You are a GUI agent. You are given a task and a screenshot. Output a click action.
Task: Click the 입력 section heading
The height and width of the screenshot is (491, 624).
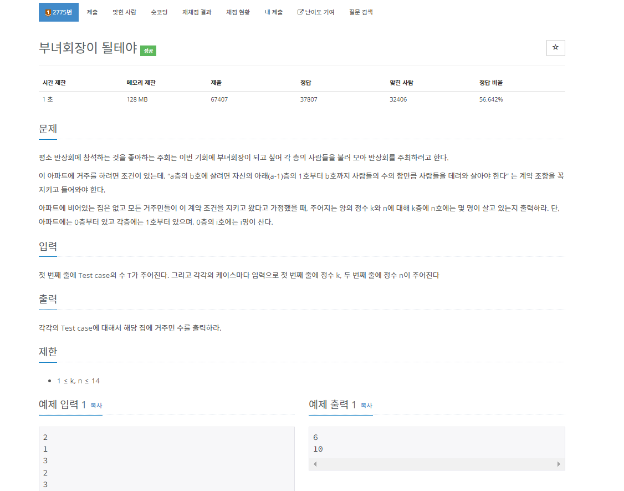[x=48, y=246]
